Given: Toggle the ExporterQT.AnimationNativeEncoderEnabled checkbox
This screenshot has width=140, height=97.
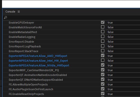Looking at the screenshot, I should pyautogui.click(x=102, y=74).
